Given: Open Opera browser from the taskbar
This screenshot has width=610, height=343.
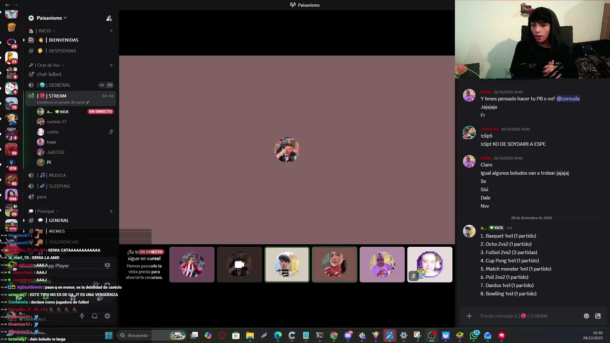Looking at the screenshot, I should pos(222,335).
